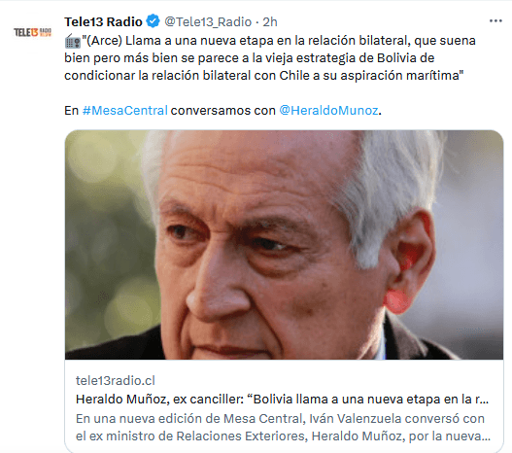Follow the #MesaCentral hashtag

125,111
